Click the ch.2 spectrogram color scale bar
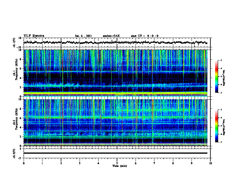The height and width of the screenshot is (183, 237). point(216,126)
